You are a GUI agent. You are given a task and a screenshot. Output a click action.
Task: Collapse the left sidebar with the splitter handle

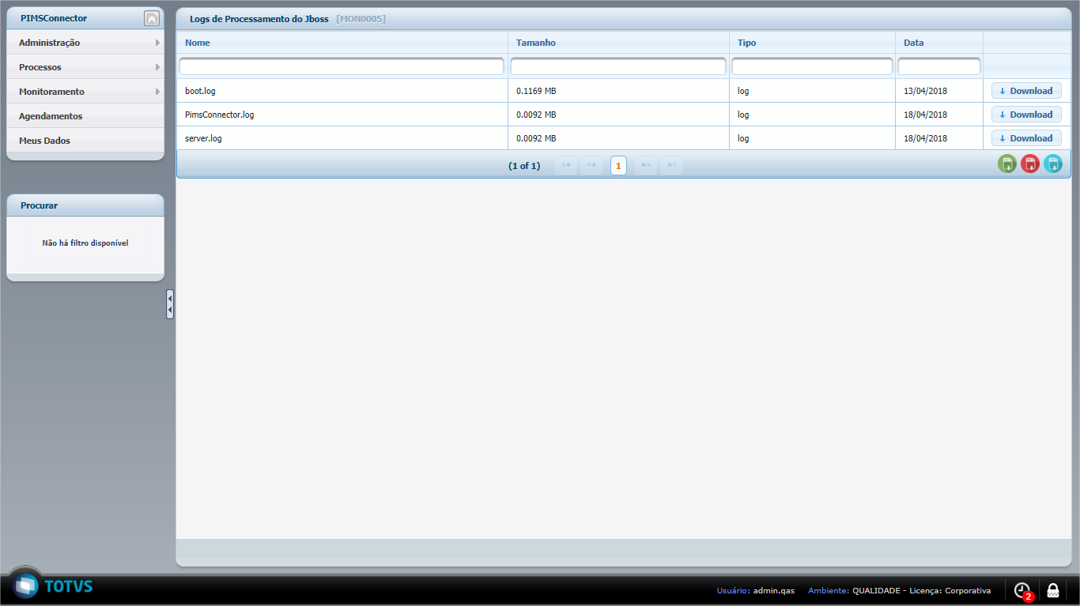(x=170, y=304)
